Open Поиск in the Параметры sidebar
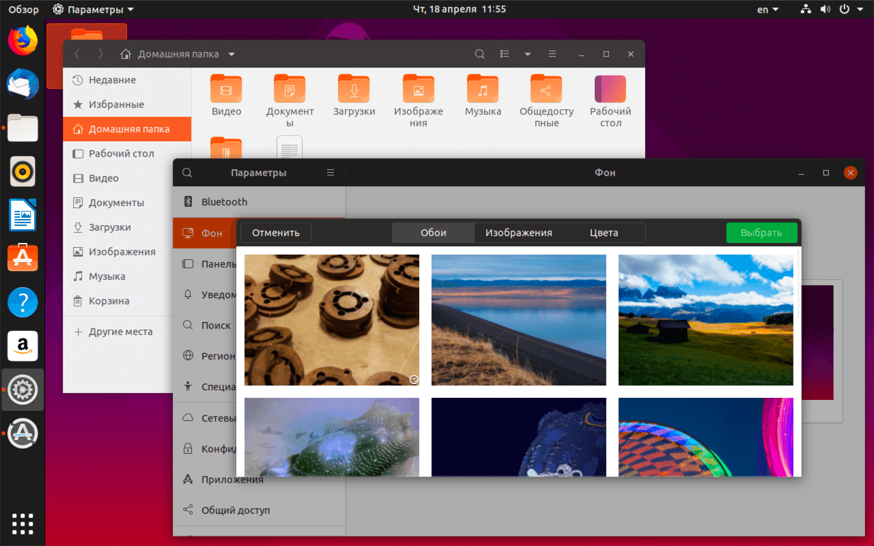 coord(205,326)
